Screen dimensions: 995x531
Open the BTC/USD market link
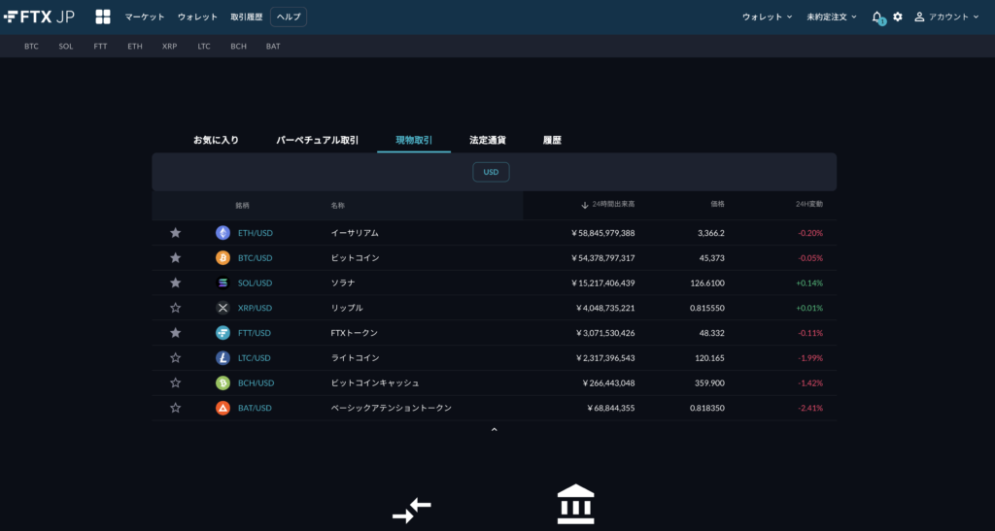(256, 258)
